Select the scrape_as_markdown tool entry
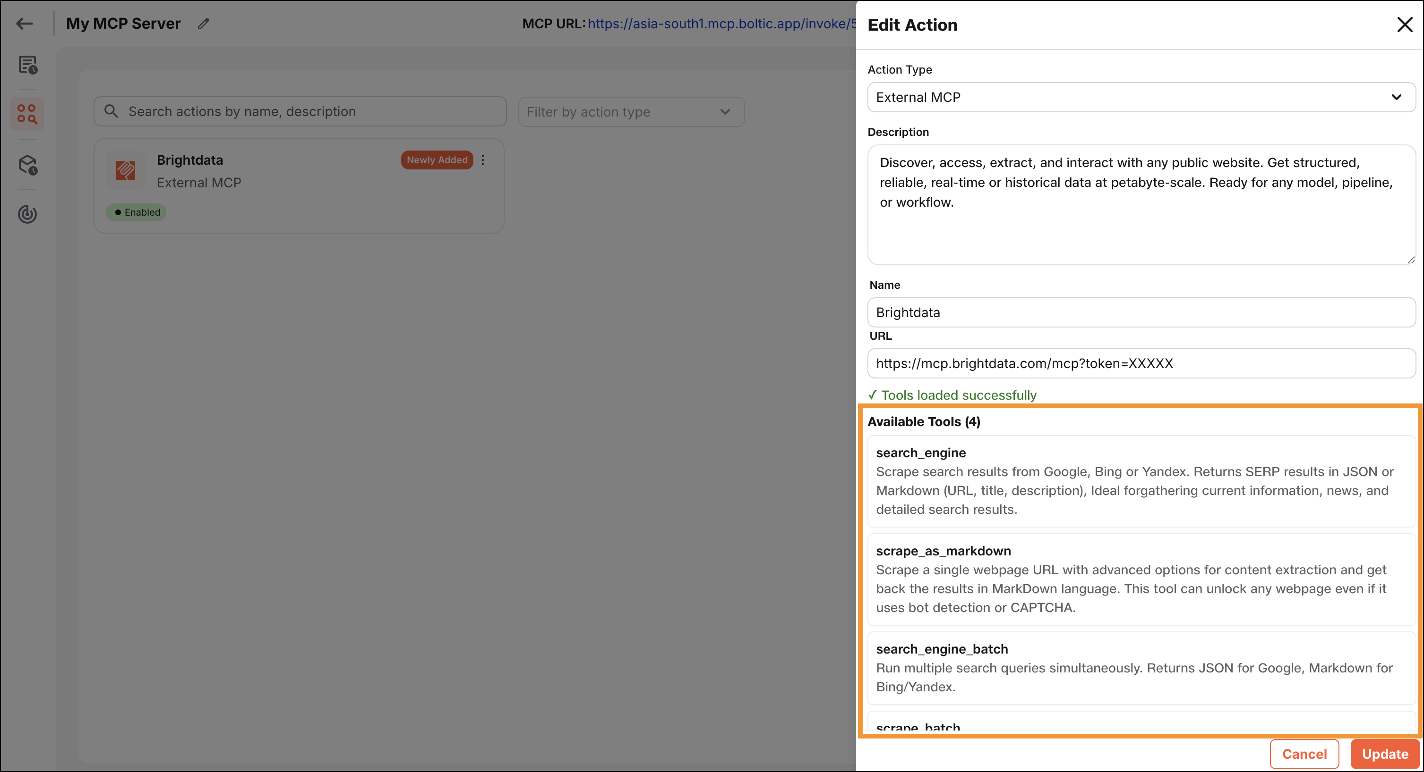 click(x=1141, y=579)
